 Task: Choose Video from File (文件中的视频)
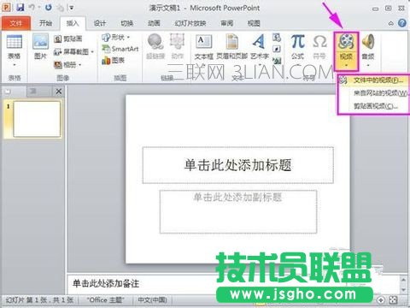coord(373,80)
